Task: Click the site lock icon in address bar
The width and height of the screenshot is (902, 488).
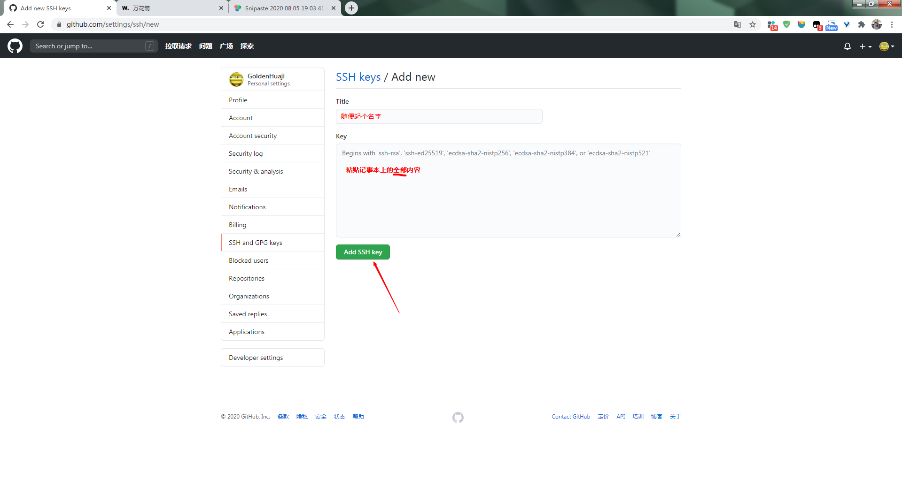Action: [x=59, y=24]
